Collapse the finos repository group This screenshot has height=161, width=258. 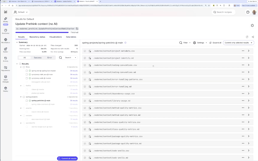(21, 67)
